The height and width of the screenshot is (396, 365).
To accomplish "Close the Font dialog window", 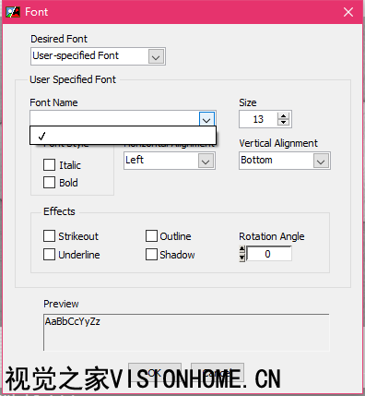I will 348,12.
